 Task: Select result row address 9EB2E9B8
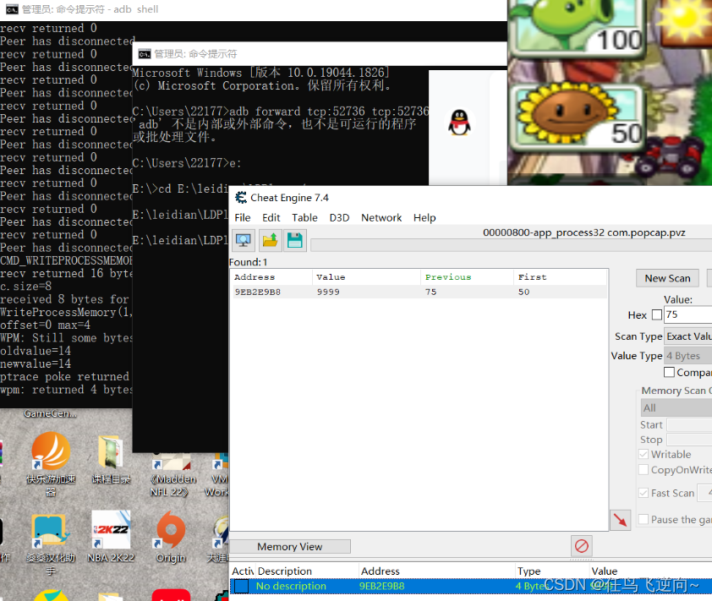pyautogui.click(x=419, y=292)
